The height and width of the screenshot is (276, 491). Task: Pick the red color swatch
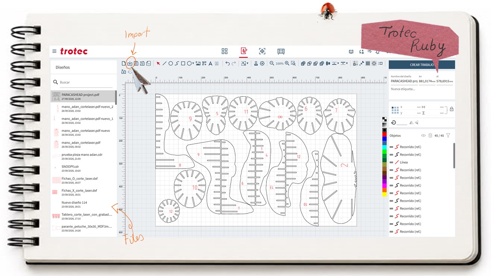pos(384,135)
